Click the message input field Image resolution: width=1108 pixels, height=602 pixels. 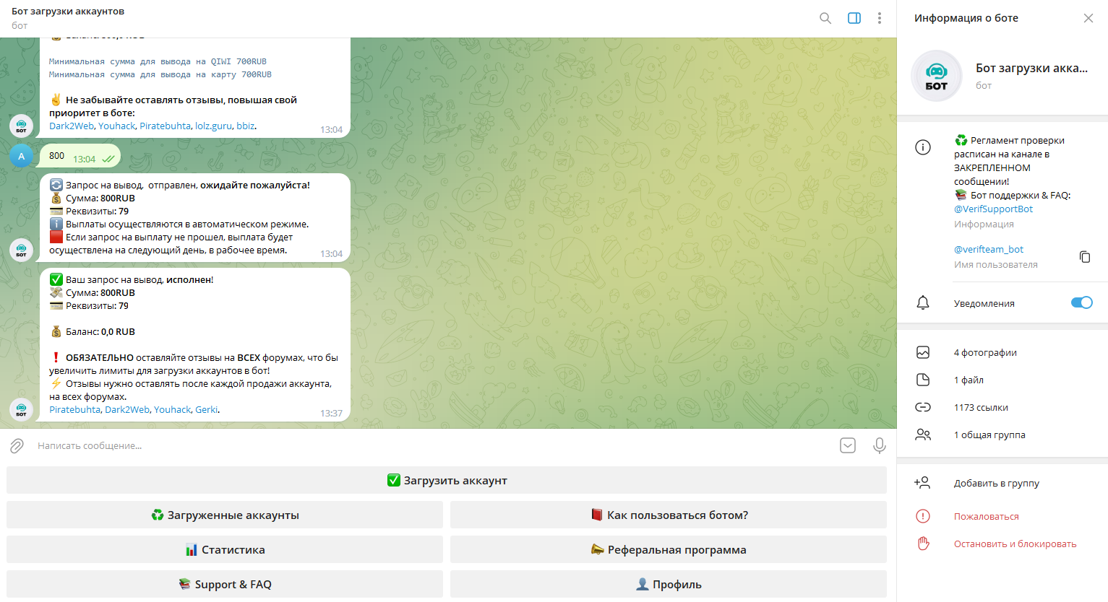[434, 446]
